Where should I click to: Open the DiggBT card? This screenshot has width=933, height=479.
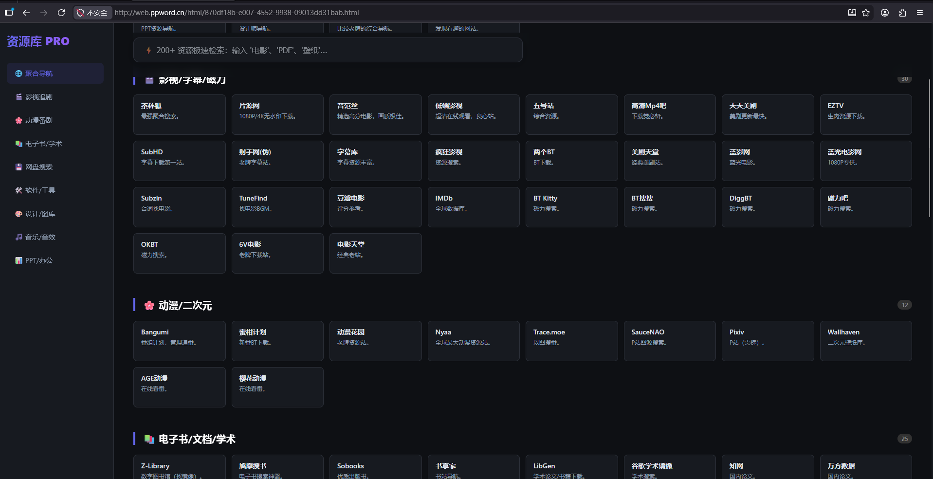[768, 207]
